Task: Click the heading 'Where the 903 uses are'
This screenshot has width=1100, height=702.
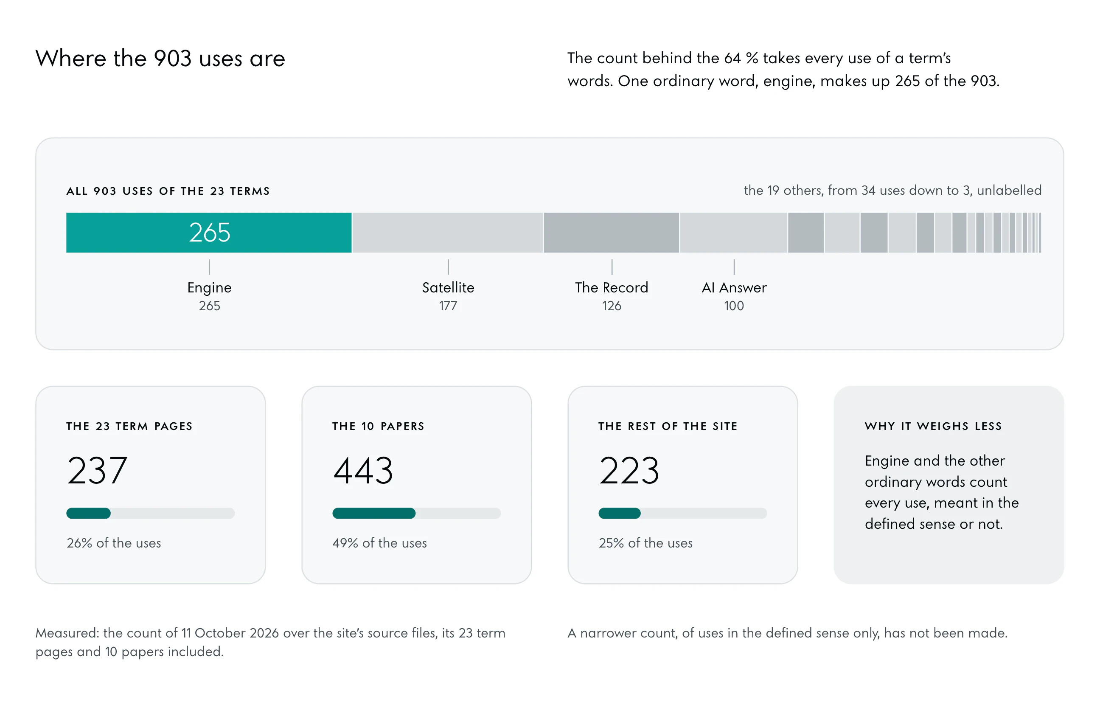Action: (160, 59)
